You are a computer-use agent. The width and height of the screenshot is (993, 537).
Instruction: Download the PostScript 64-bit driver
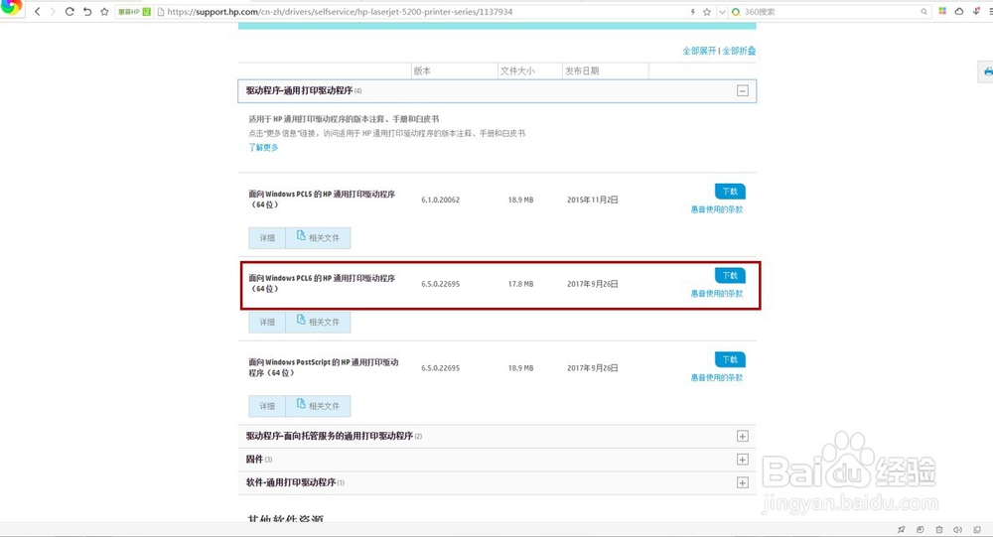pyautogui.click(x=730, y=359)
